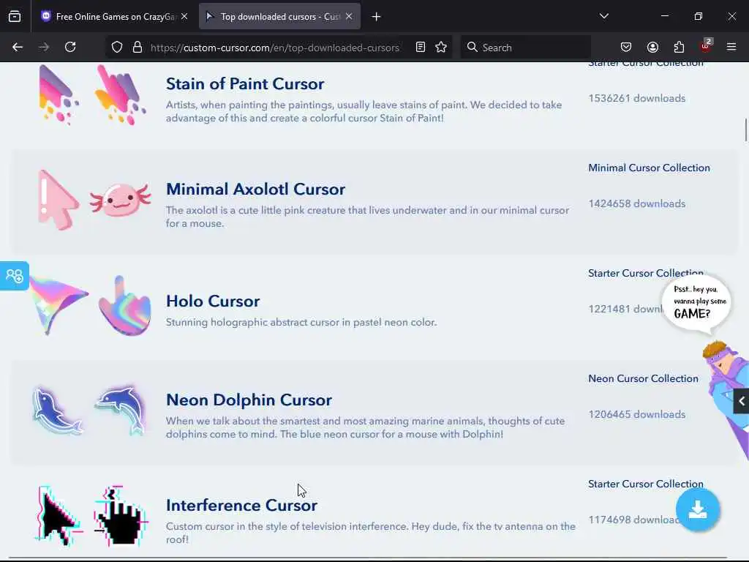
Task: Select the Top downloaded cursors tab
Action: point(279,16)
